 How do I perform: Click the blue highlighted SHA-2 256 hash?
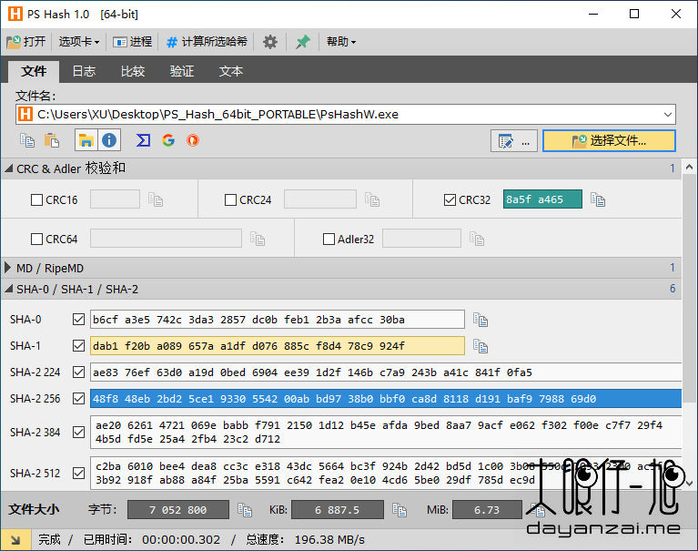point(386,398)
